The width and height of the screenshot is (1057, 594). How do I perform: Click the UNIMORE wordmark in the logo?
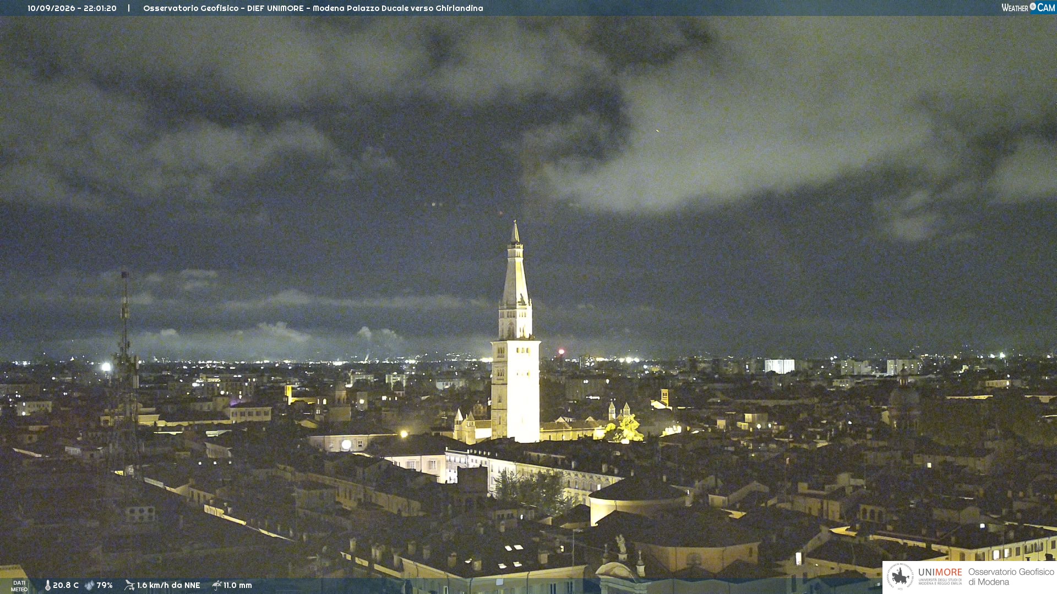click(940, 573)
